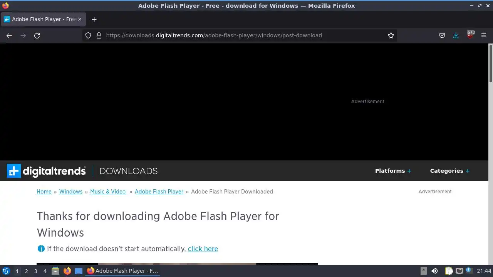Open the volume control tray icon
This screenshot has height=277, width=493.
tap(434, 271)
